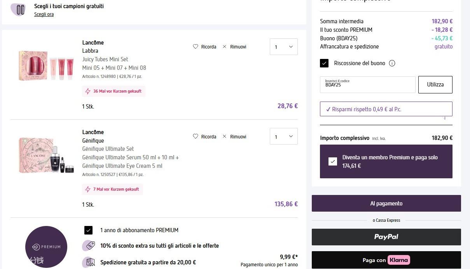This screenshot has height=269, width=470.
Task: Open quantity dropdown for Génifique Ultimate Set
Action: [283, 136]
